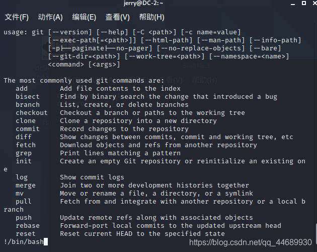
Task: Click the 'usage: git' text line
Action: (24, 32)
